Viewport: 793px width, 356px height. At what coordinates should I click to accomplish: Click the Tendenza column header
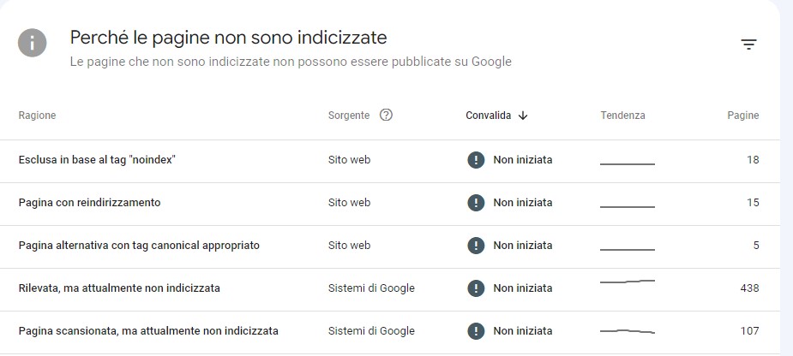[x=622, y=116]
